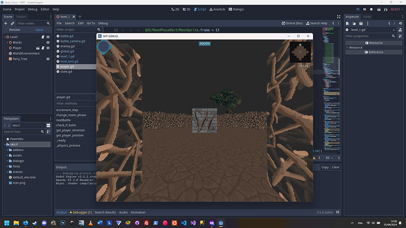Viewport: 406px width, 228px height.
Task: Switch to the Debugger tab
Action: (x=81, y=212)
